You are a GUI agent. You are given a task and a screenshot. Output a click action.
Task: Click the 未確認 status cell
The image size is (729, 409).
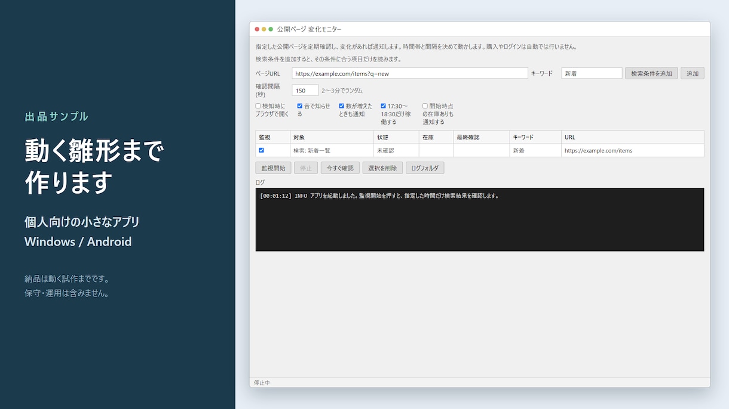(x=397, y=150)
